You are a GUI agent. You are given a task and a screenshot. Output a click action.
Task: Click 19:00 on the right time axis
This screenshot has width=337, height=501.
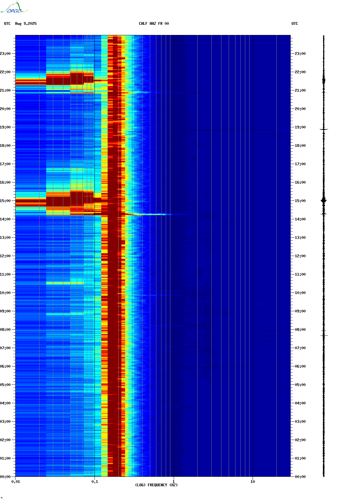click(x=300, y=127)
